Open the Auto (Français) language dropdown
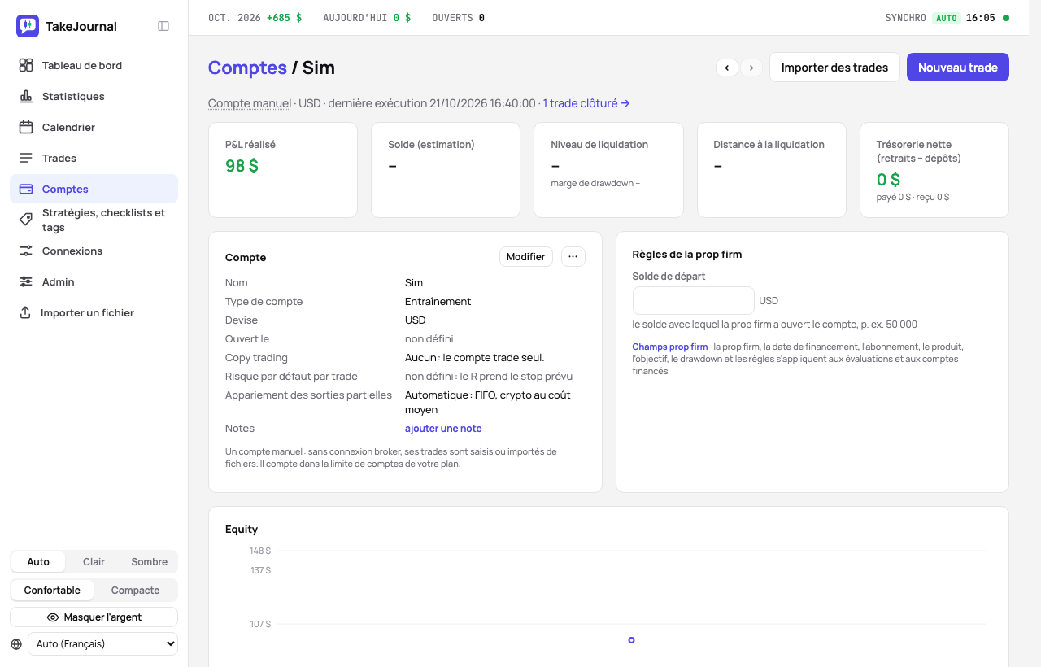Screen dimensions: 1041x667 tap(102, 644)
